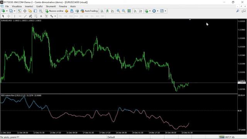
Task: Click the Default profile status bar entry
Action: pos(111,137)
